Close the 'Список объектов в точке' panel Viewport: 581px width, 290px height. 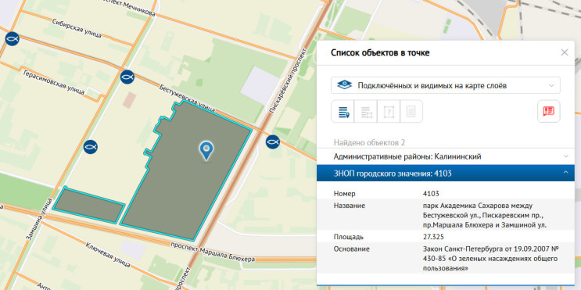pyautogui.click(x=565, y=52)
